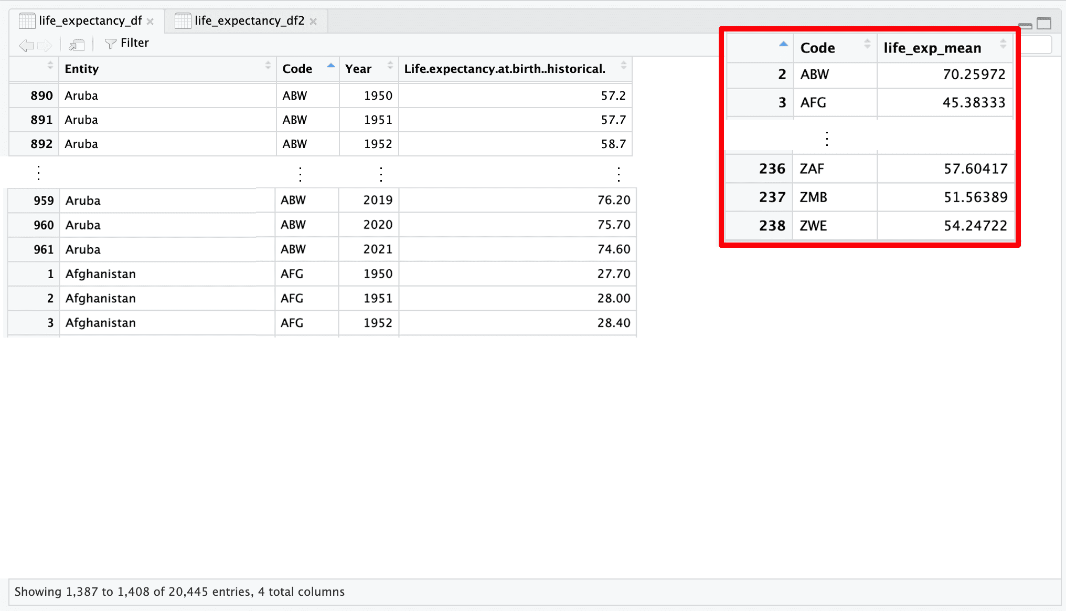
Task: Click Code header sort arrows in inset
Action: (867, 44)
